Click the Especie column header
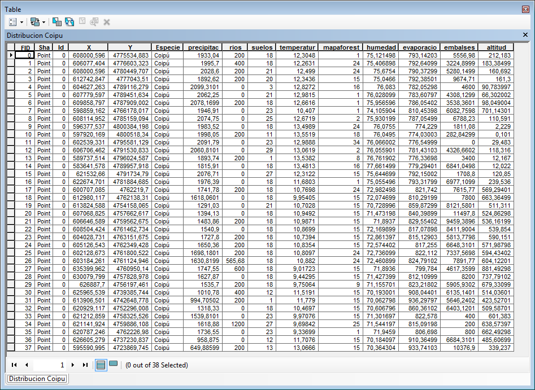Screen dimensions: 535x390 point(168,47)
